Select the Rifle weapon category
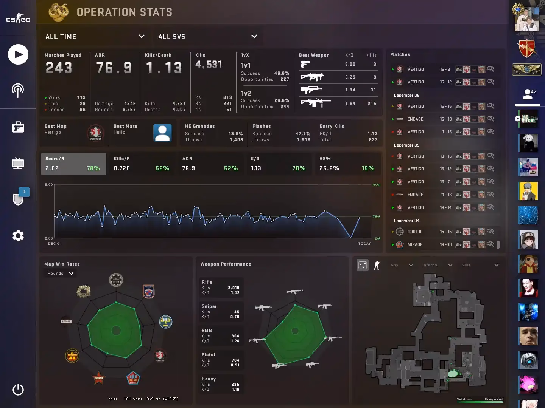Viewport: 545px width, 408px height. tap(221, 287)
